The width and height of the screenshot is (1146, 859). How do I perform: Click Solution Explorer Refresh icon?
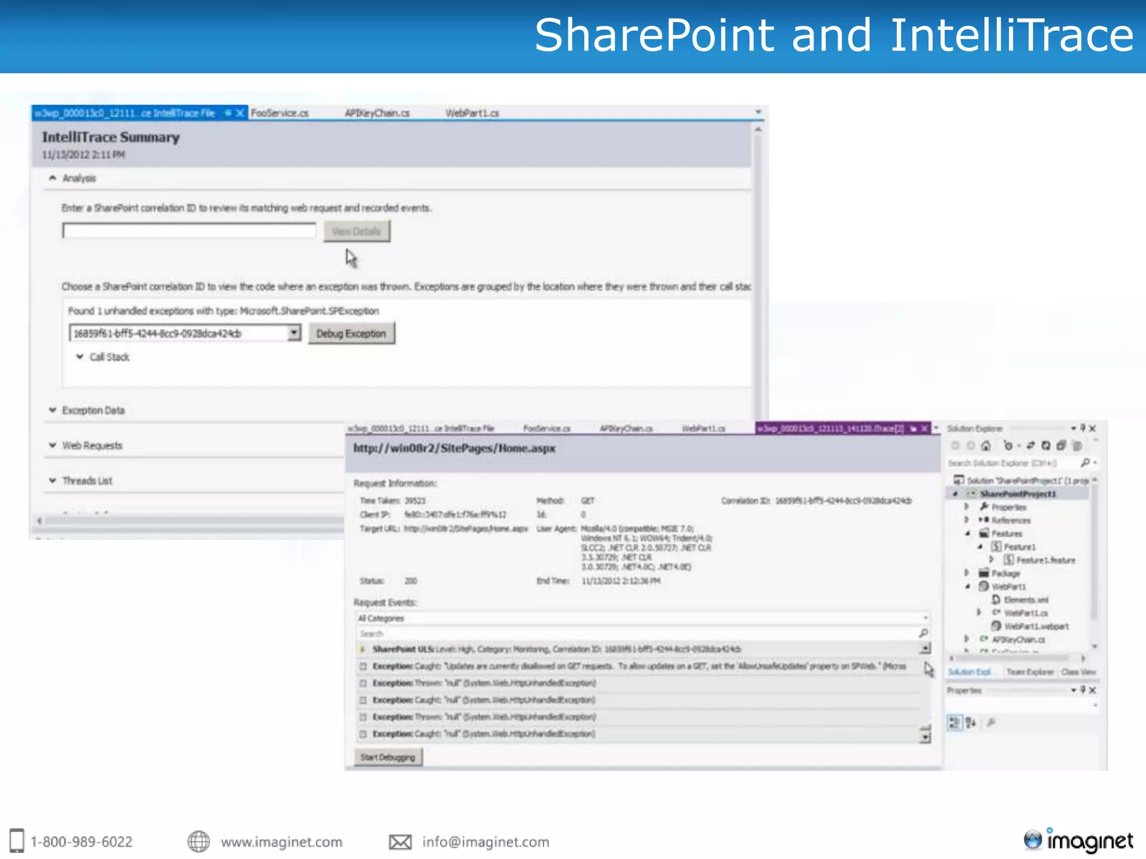click(1045, 446)
